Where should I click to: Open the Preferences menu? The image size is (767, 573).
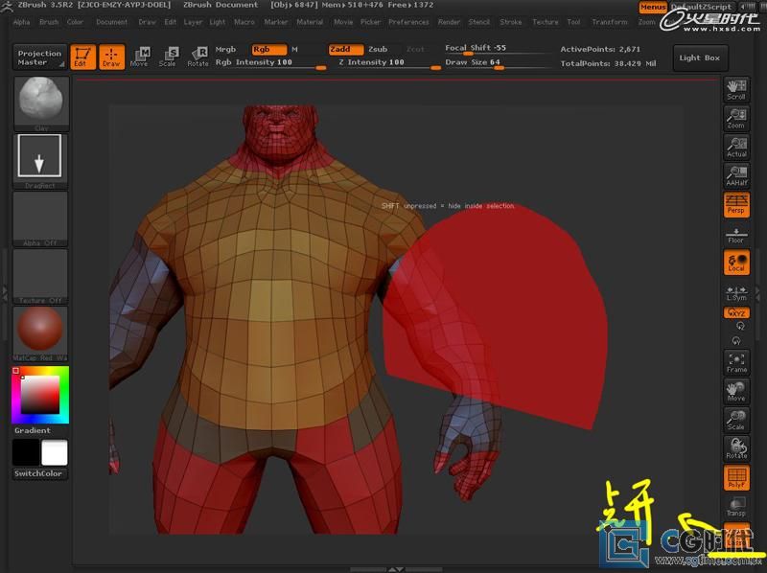pyautogui.click(x=408, y=22)
